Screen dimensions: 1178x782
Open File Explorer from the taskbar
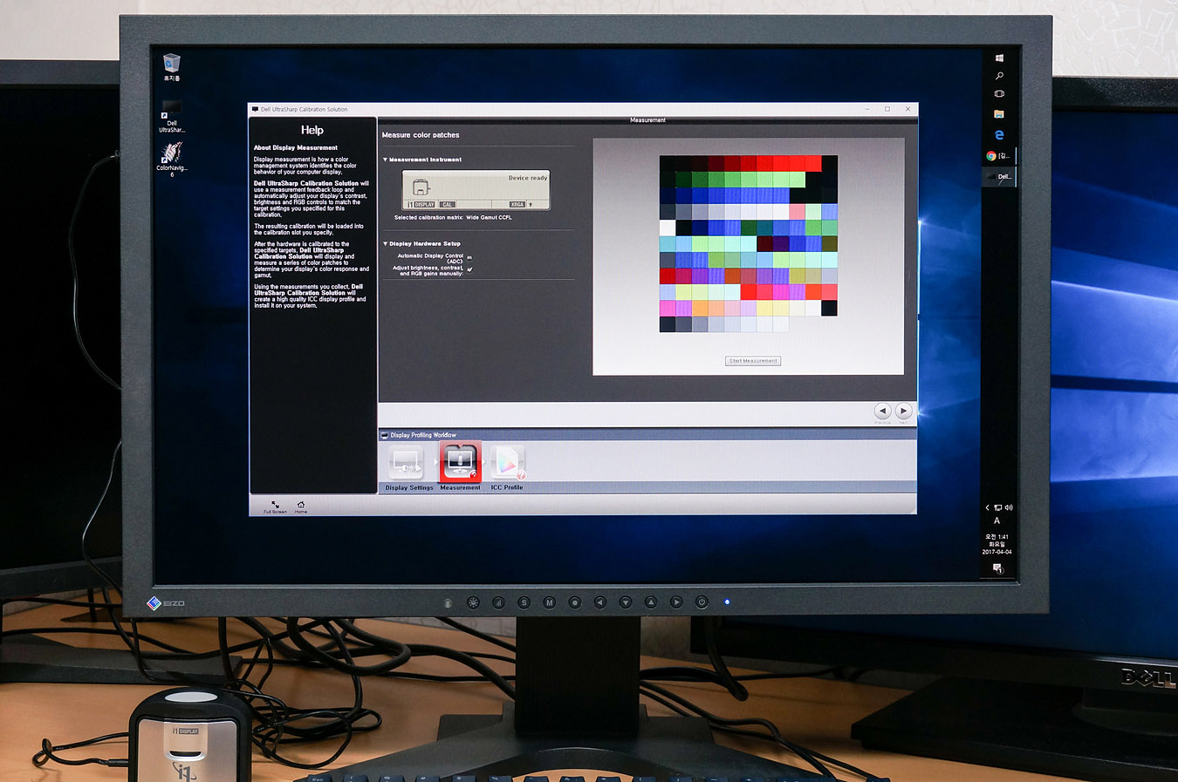999,114
